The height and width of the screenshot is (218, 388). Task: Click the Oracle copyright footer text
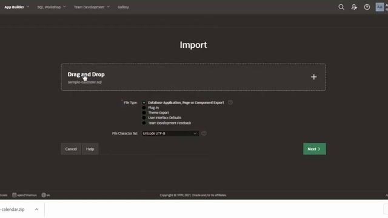pos(193,195)
